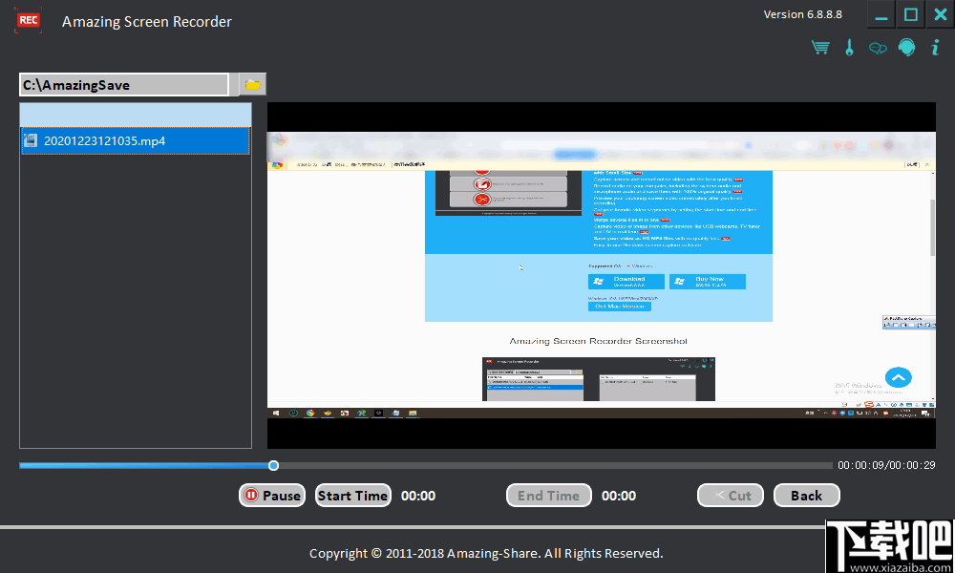This screenshot has width=955, height=573.
Task: Minimize the Amazing Screen Recorder window
Action: pos(880,14)
